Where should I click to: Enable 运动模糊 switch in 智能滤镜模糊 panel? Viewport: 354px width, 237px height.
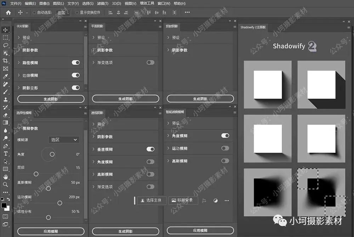(225, 148)
